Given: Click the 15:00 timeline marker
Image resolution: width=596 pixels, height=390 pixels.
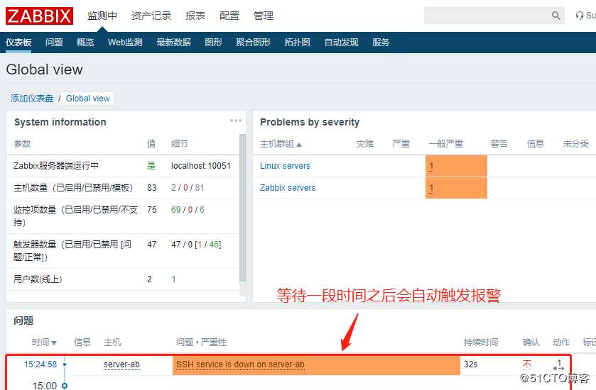Looking at the screenshot, I should click(x=65, y=386).
